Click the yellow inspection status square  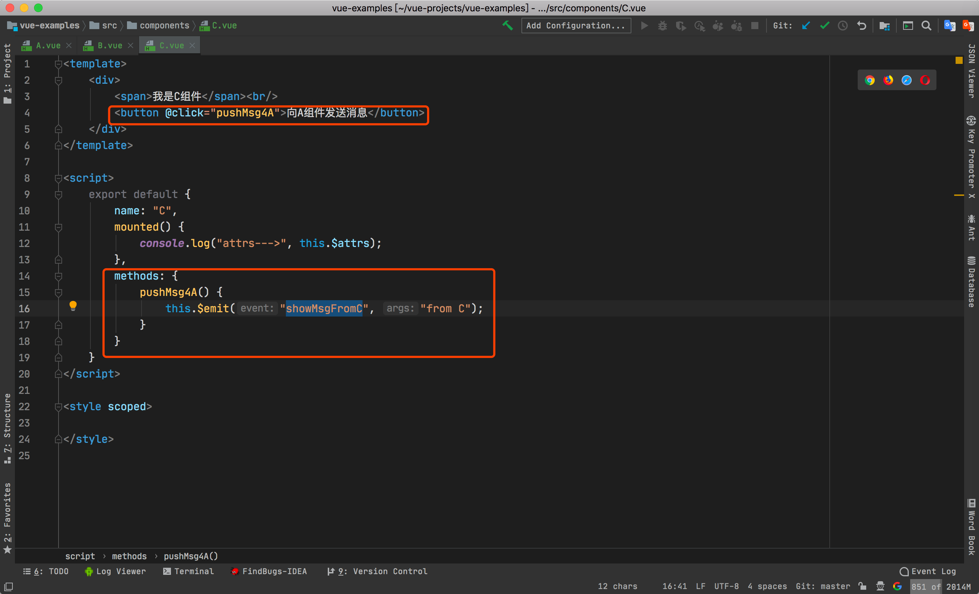coord(959,60)
